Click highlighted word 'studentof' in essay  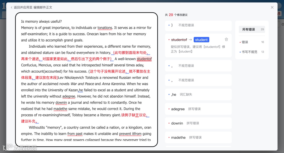(144, 59)
